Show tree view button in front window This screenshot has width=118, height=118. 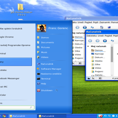coord(93,78)
